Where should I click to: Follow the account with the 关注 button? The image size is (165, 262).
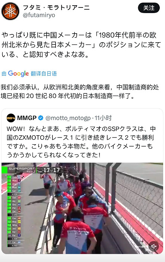(x=149, y=8)
